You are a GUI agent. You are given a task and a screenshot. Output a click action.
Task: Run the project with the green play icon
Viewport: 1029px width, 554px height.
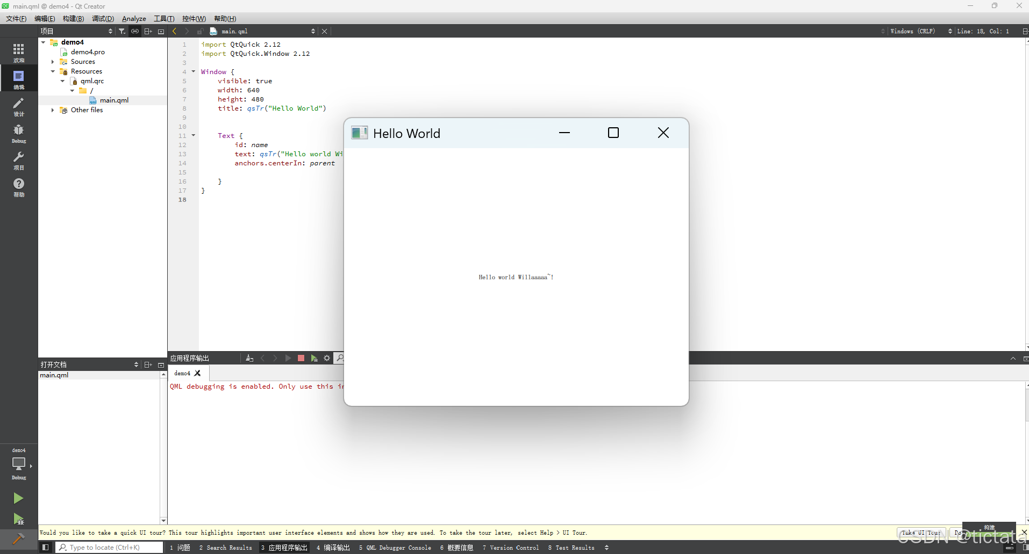19,498
